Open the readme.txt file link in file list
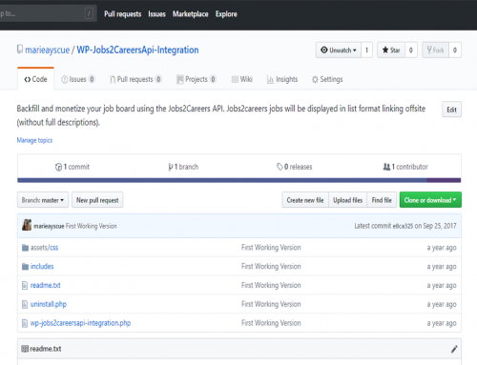The width and height of the screenshot is (477, 365). click(46, 285)
